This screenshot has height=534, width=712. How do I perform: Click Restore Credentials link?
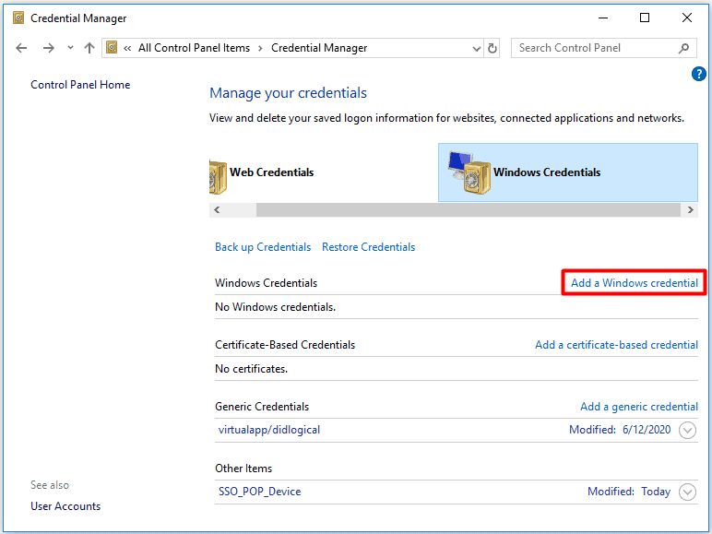(368, 247)
